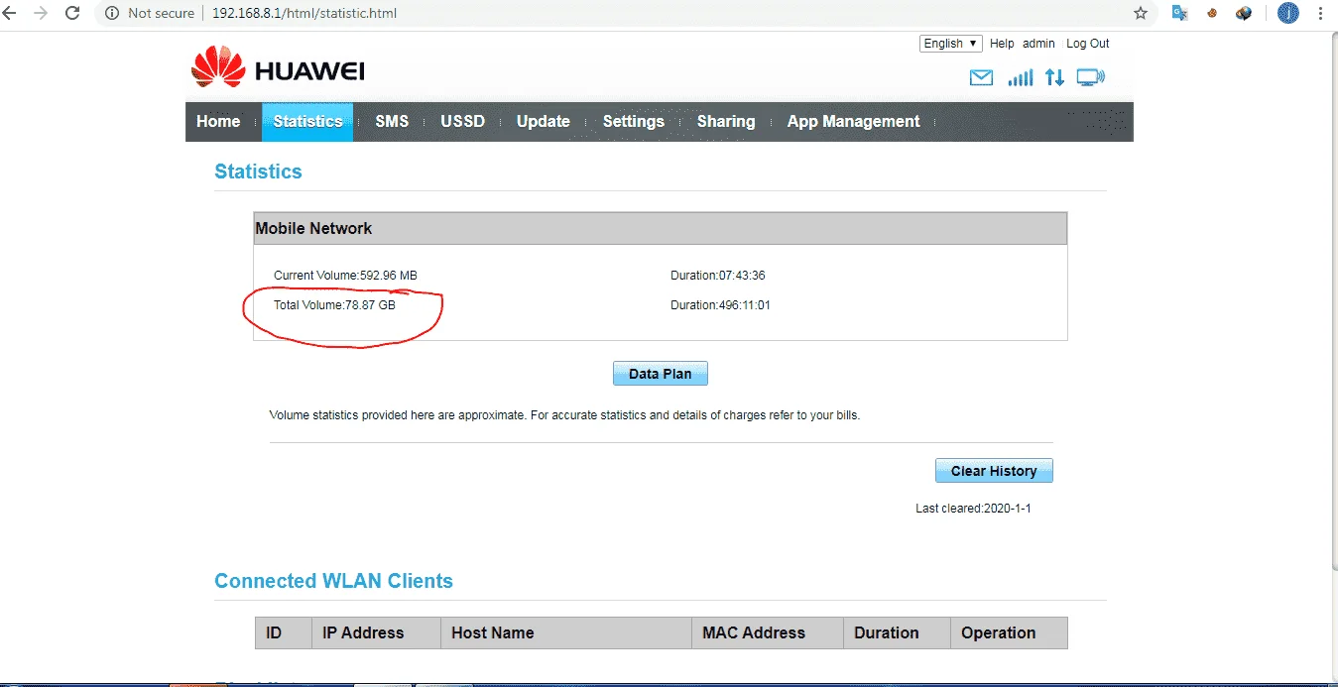Bookmark this page with the star icon
The image size is (1338, 687).
coord(1141,14)
